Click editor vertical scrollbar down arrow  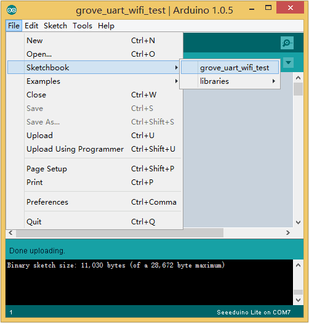[x=298, y=223]
